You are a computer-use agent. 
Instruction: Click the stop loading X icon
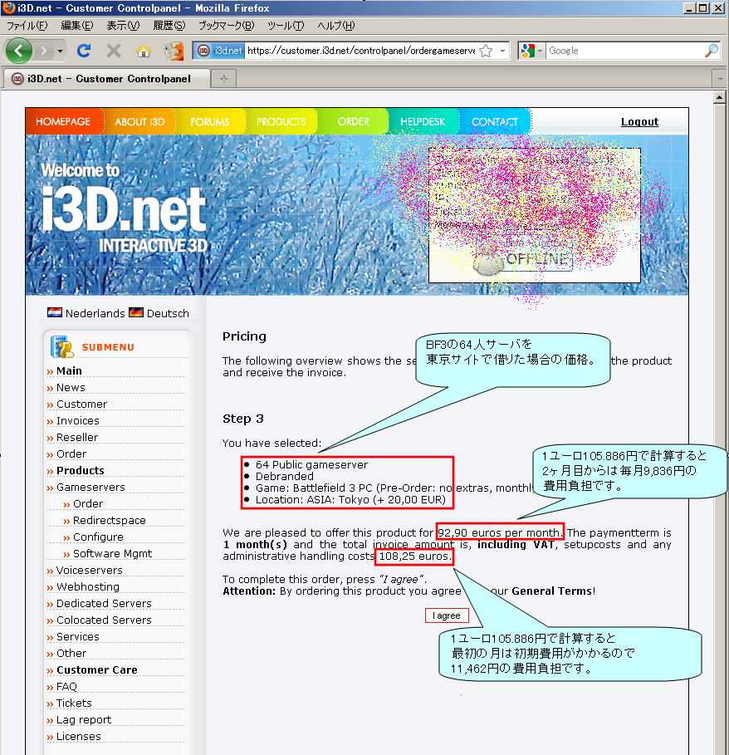(x=113, y=51)
